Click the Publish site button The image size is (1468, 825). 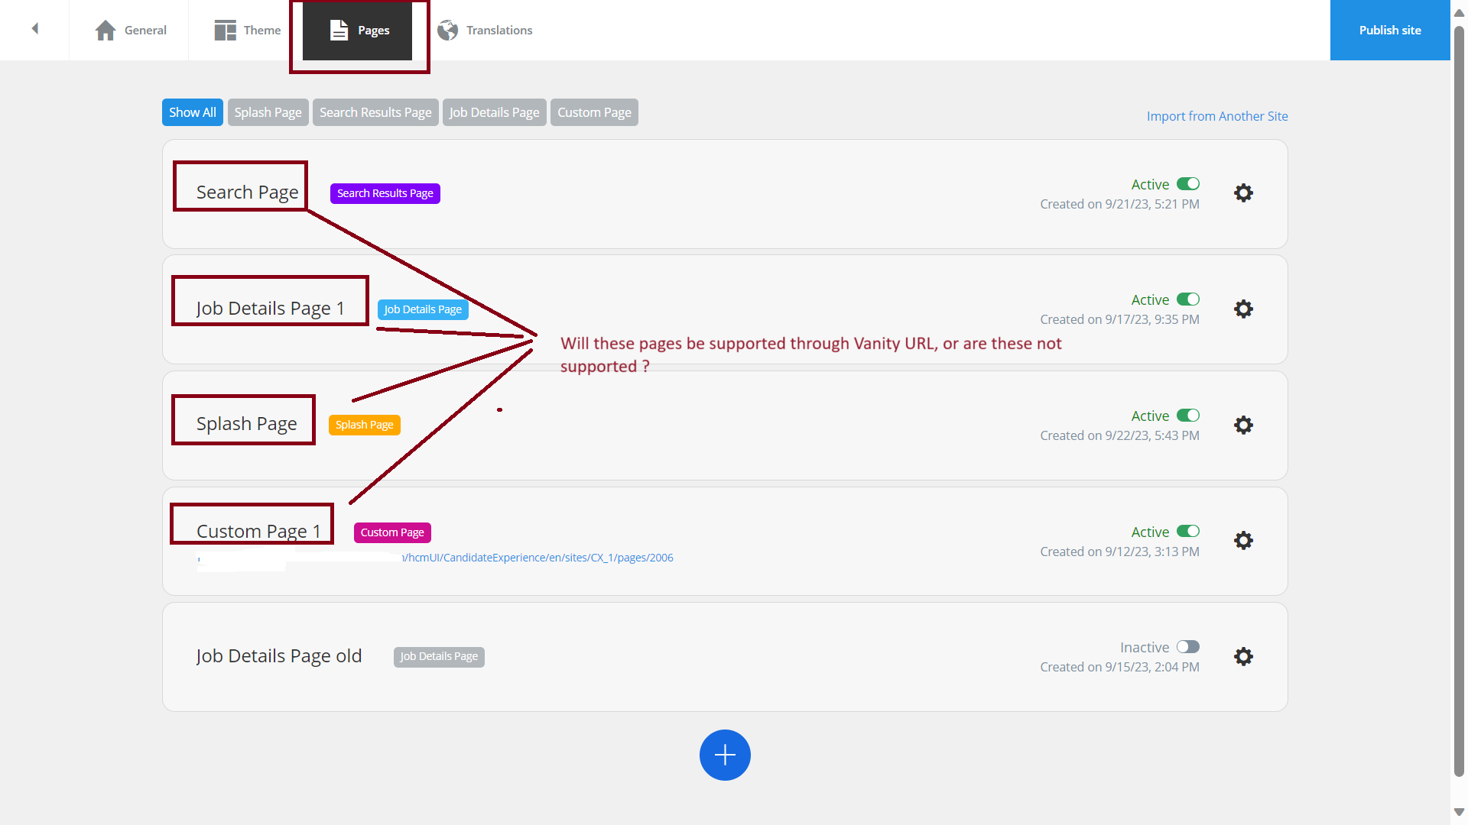tap(1389, 30)
